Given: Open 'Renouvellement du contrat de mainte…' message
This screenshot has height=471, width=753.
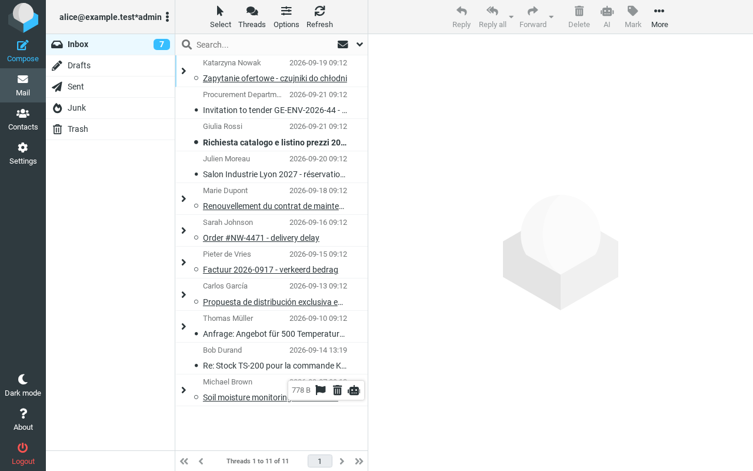Looking at the screenshot, I should (274, 206).
